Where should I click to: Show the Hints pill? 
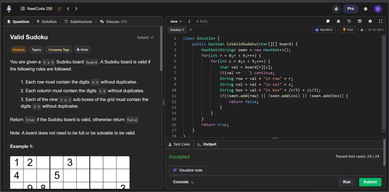click(x=82, y=50)
